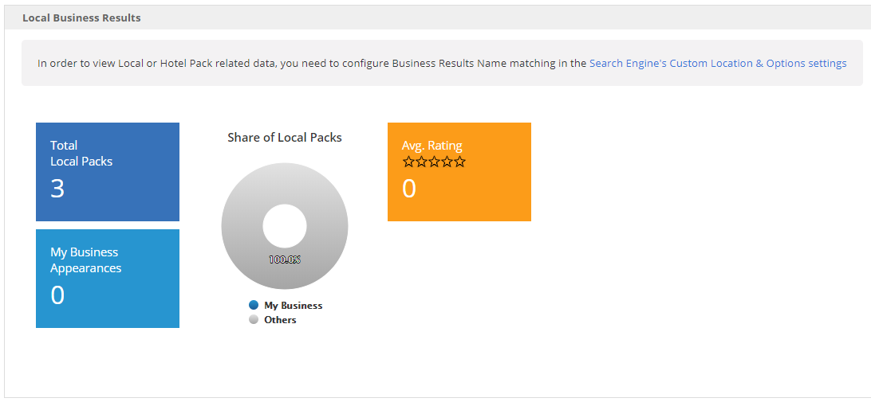Click the gray Others legend dot
Viewport: 871px width, 402px height.
pos(254,319)
